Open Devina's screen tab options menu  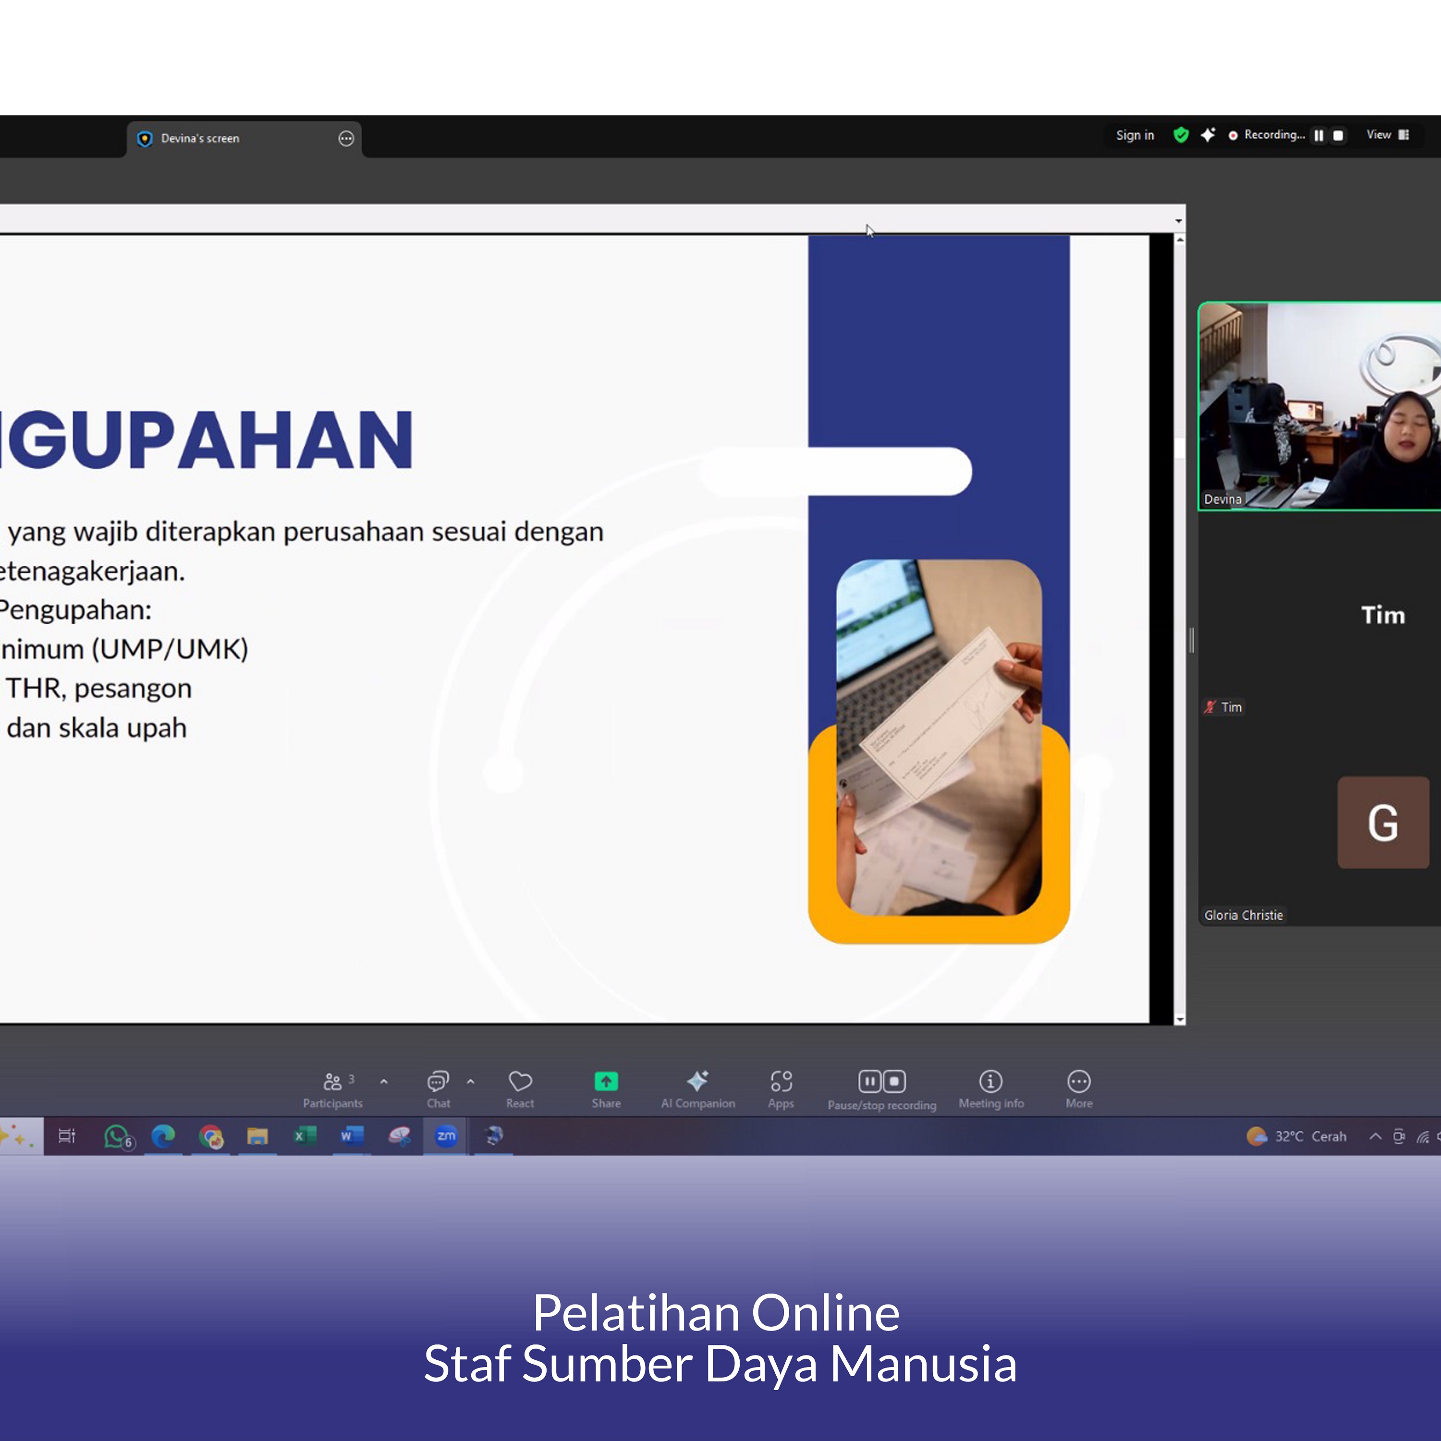346,139
